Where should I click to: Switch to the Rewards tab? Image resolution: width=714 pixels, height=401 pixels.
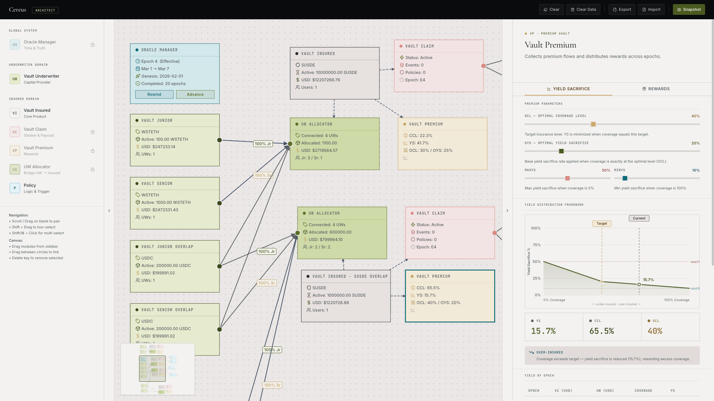point(656,89)
